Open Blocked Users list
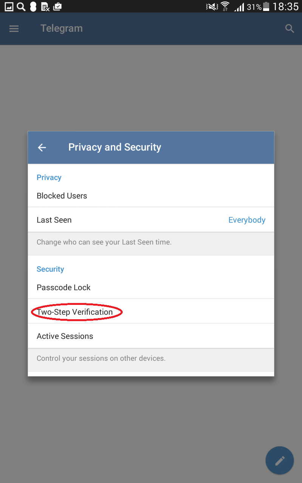 coord(151,196)
